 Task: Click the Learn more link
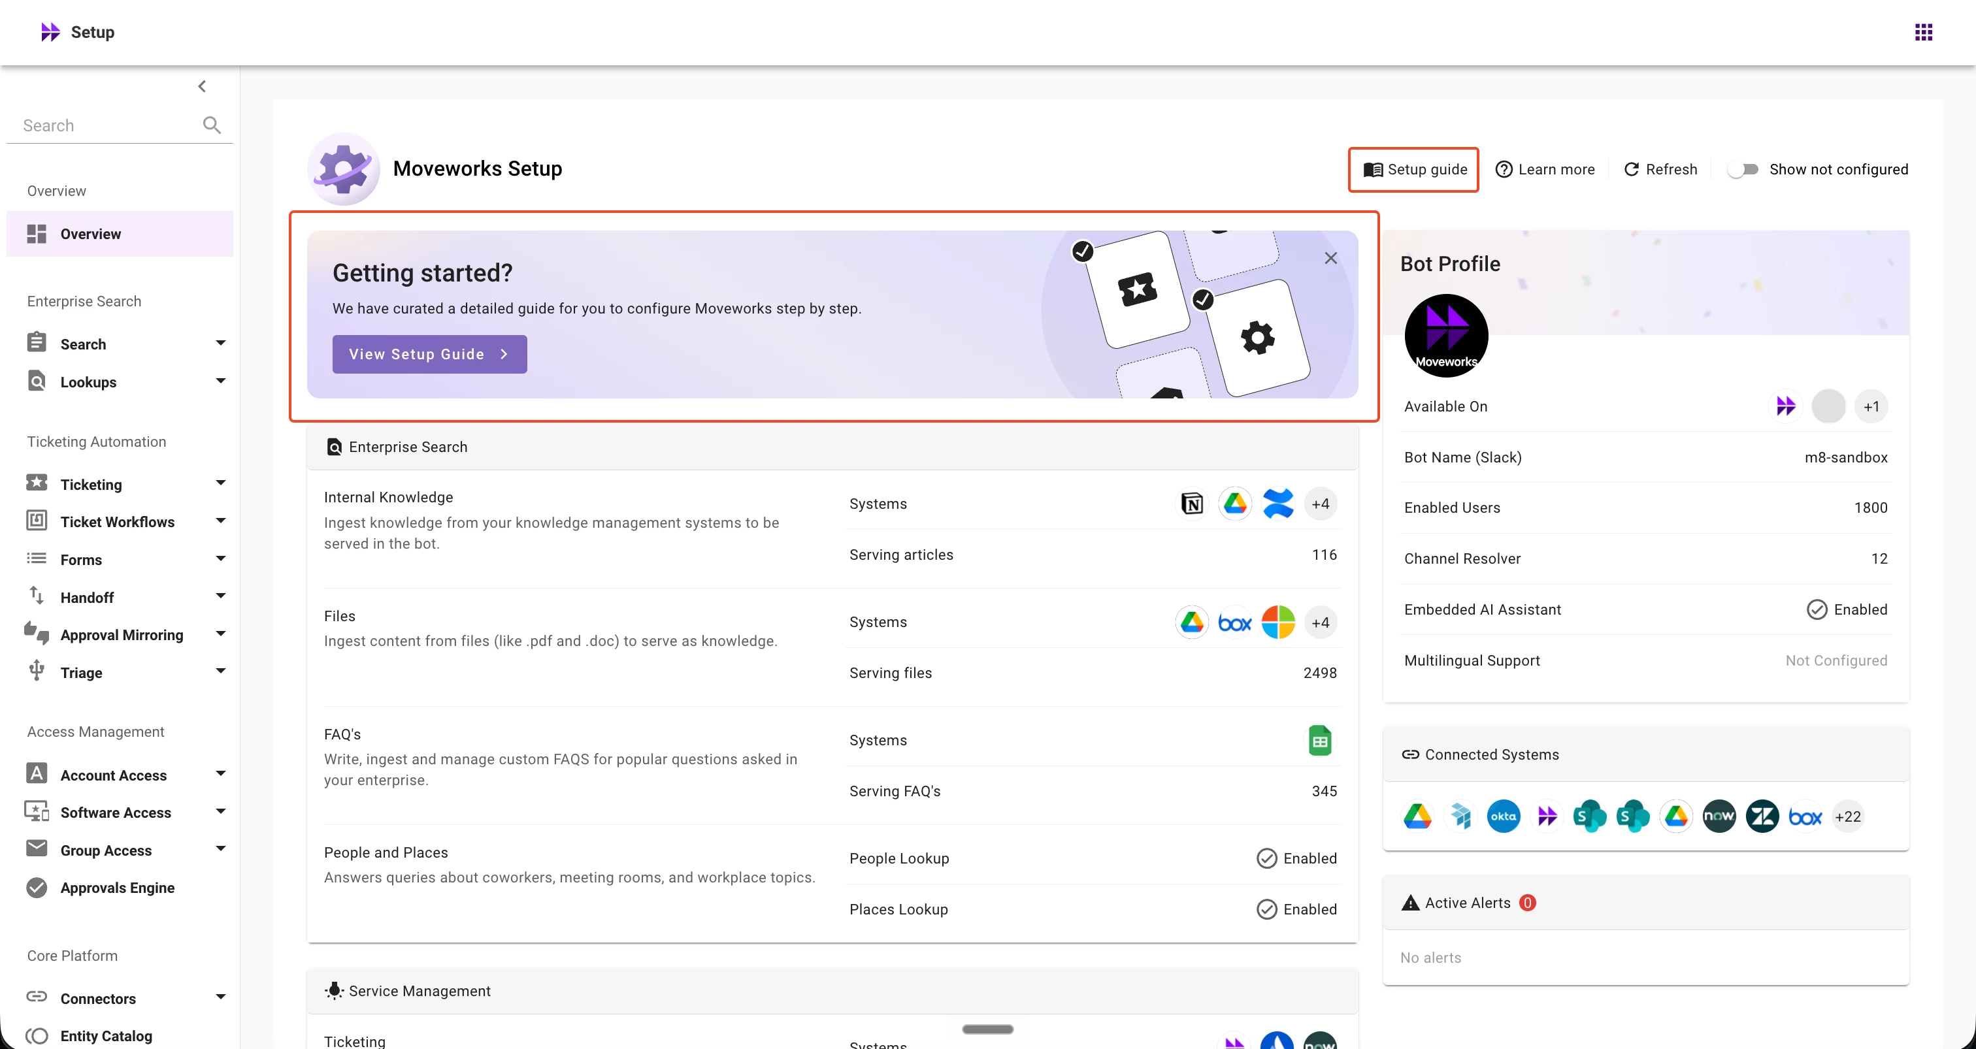(x=1545, y=169)
